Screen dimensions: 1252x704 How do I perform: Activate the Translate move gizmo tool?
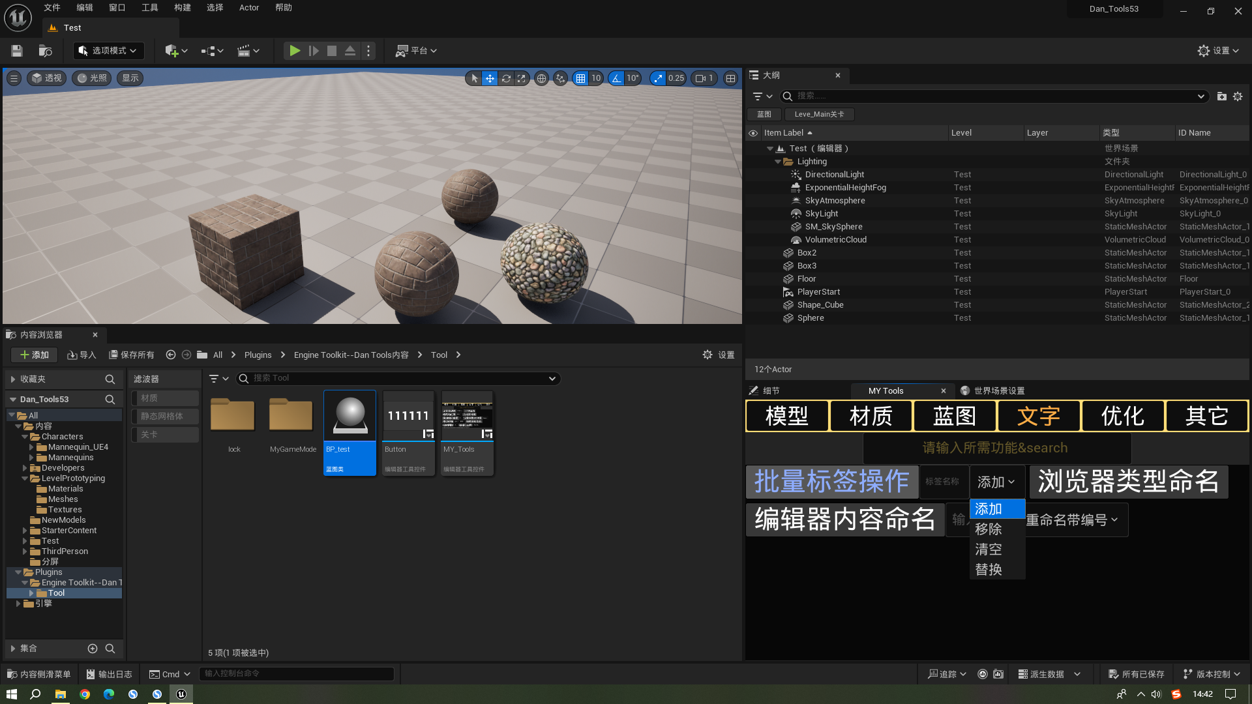(x=490, y=78)
